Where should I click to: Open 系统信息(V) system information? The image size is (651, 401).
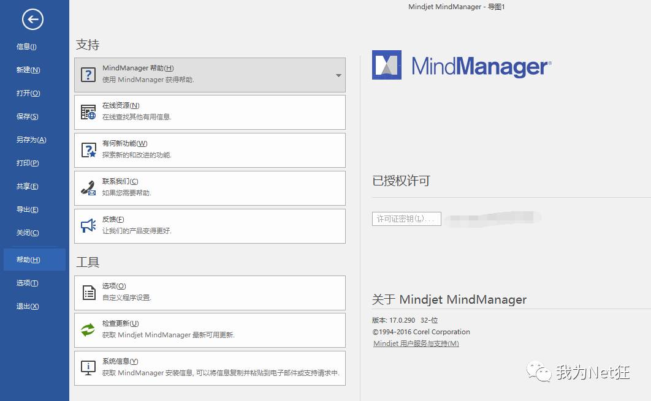(x=210, y=368)
